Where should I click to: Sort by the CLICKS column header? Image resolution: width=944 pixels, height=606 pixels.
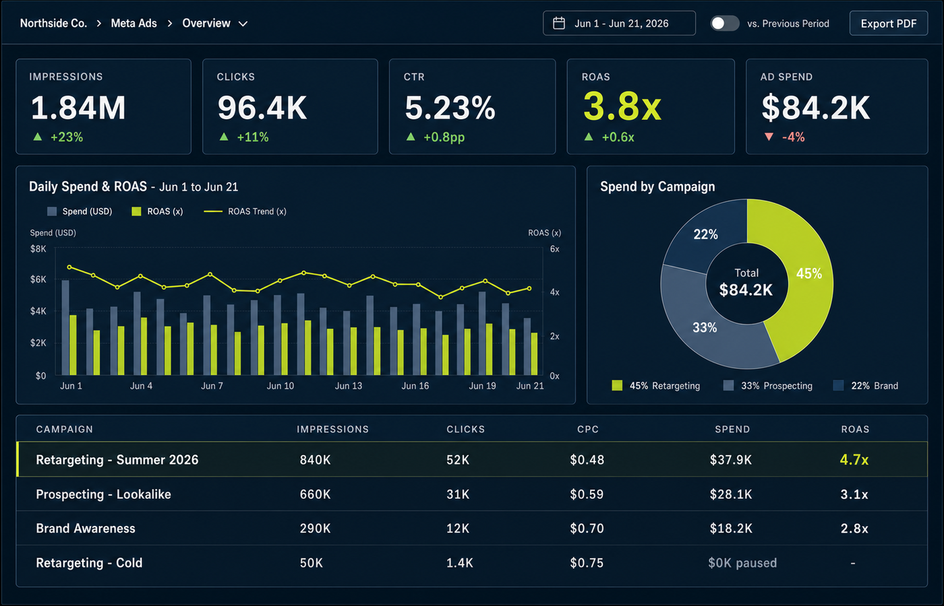466,429
